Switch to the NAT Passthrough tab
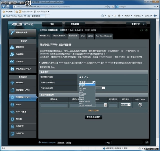The height and width of the screenshot is (151, 160). (x=104, y=36)
